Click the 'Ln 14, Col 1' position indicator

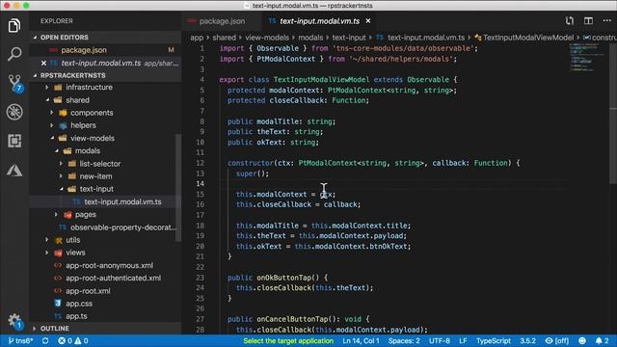pos(361,340)
